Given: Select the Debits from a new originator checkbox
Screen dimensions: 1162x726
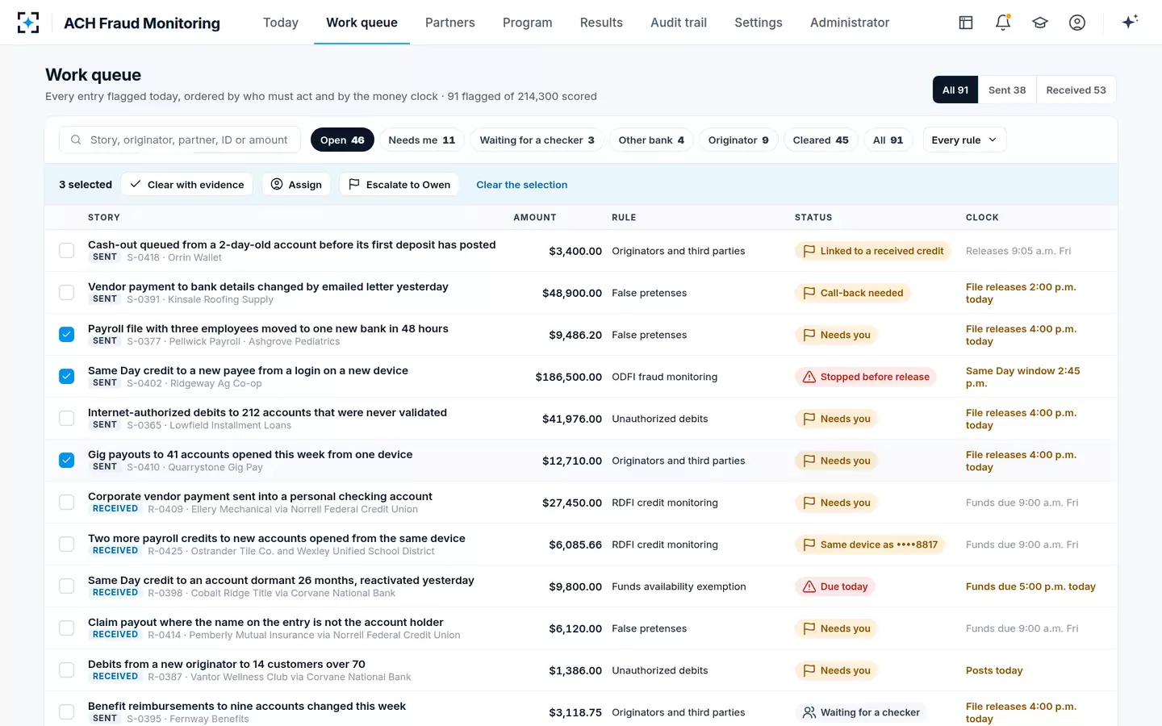Looking at the screenshot, I should (x=67, y=670).
